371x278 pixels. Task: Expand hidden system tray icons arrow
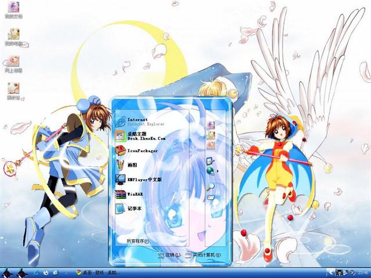pyautogui.click(x=332, y=273)
